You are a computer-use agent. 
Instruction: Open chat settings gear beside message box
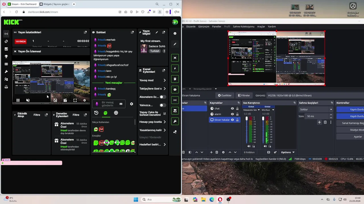click(131, 104)
